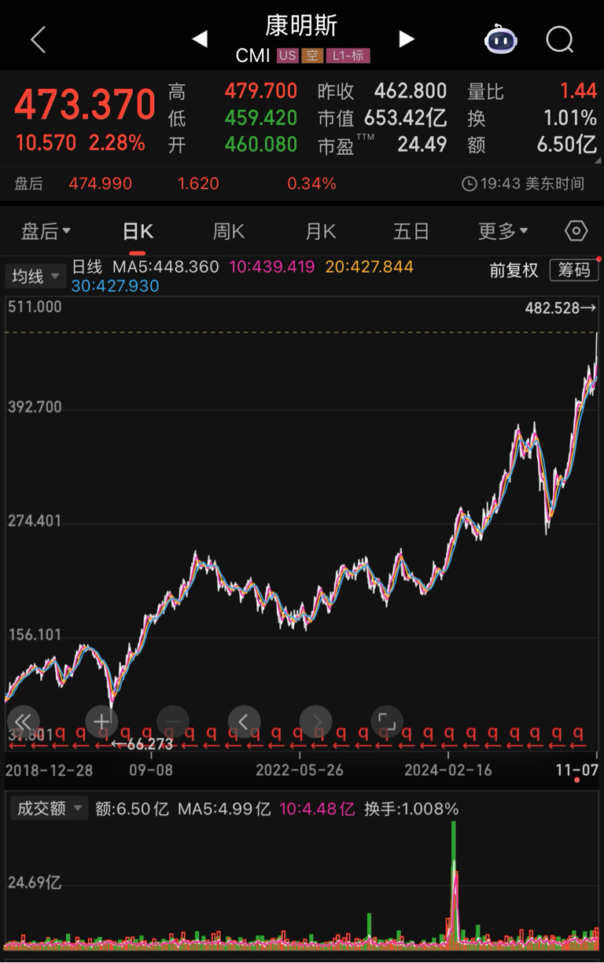
Task: Tap the open price 460.080
Action: 261,145
